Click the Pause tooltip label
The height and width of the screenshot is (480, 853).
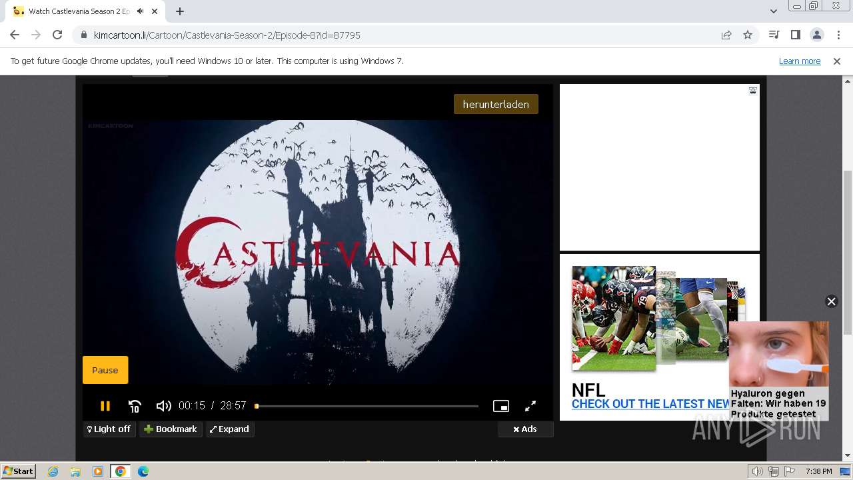[x=105, y=370]
